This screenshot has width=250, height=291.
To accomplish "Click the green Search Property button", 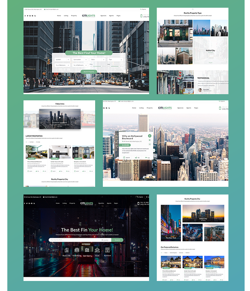I will 89,71.
